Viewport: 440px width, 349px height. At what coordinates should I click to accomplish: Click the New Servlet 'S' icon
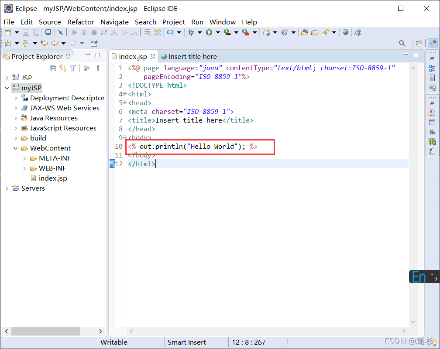pos(285,33)
